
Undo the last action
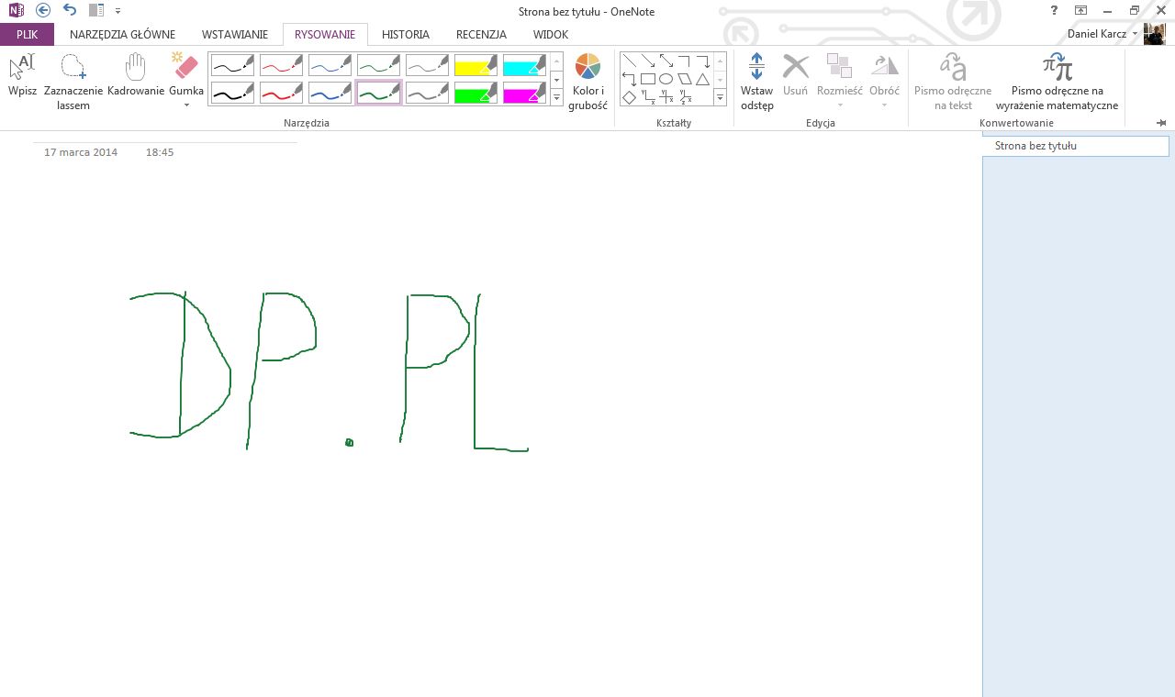point(70,10)
